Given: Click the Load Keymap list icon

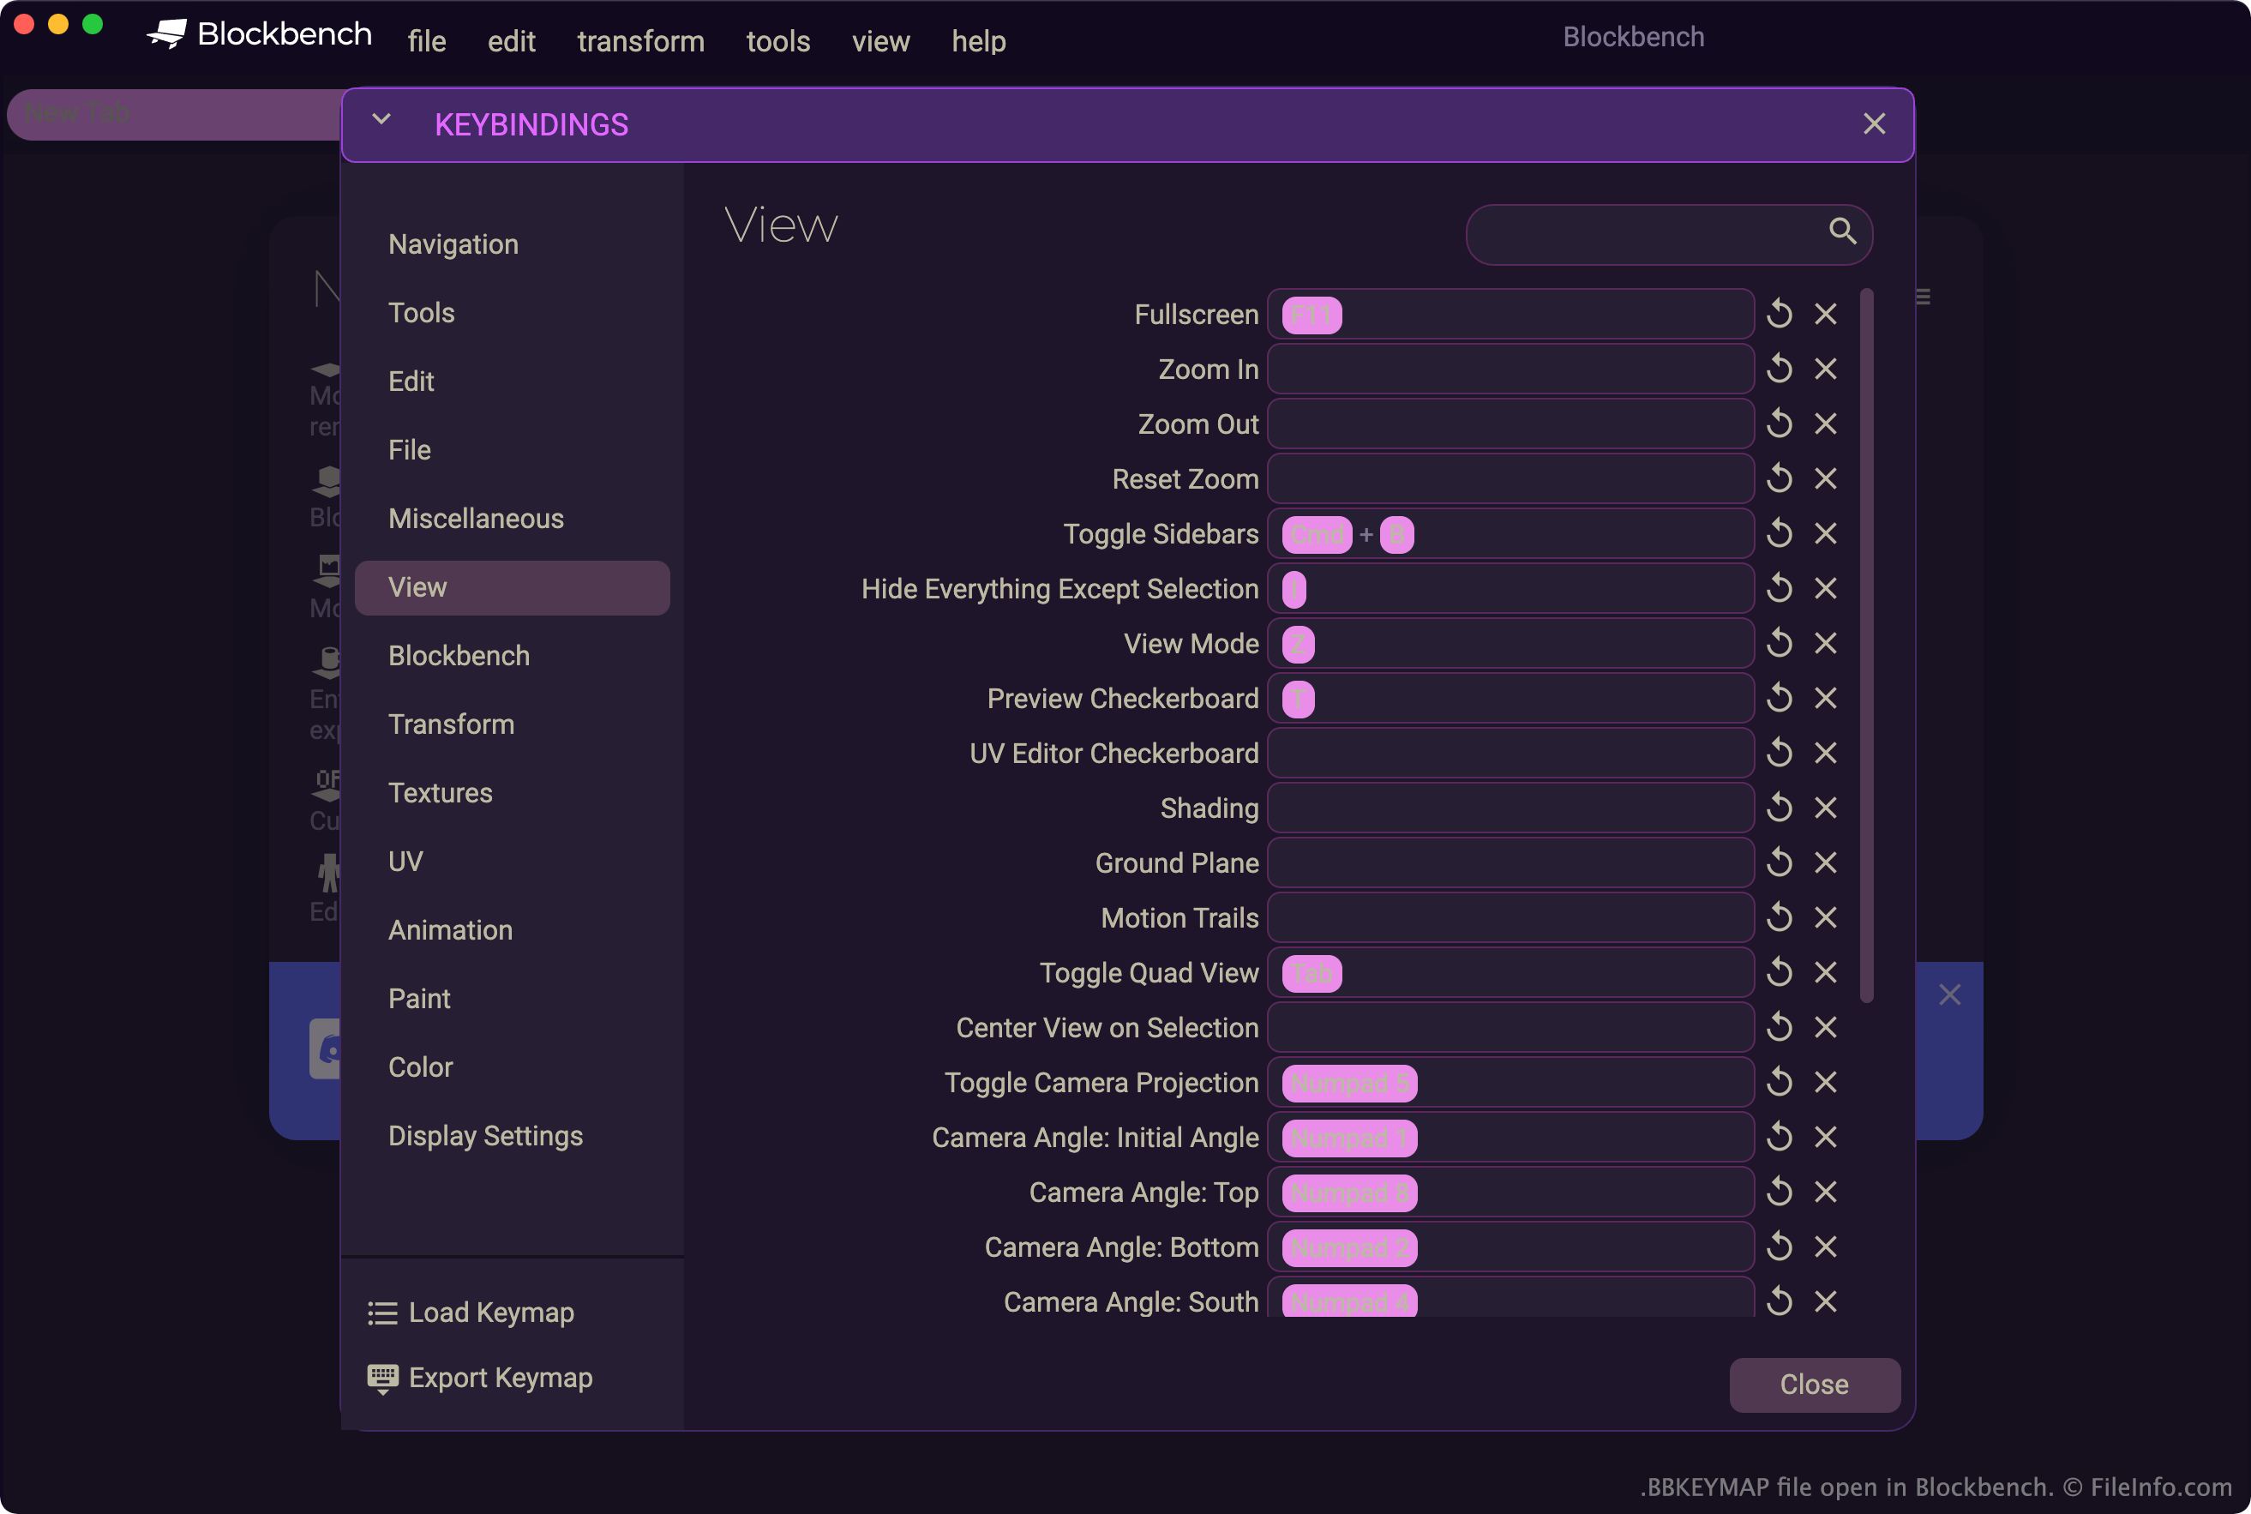Looking at the screenshot, I should [x=382, y=1313].
